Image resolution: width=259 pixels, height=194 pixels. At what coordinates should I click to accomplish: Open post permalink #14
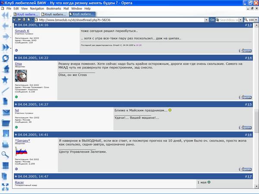249,58
